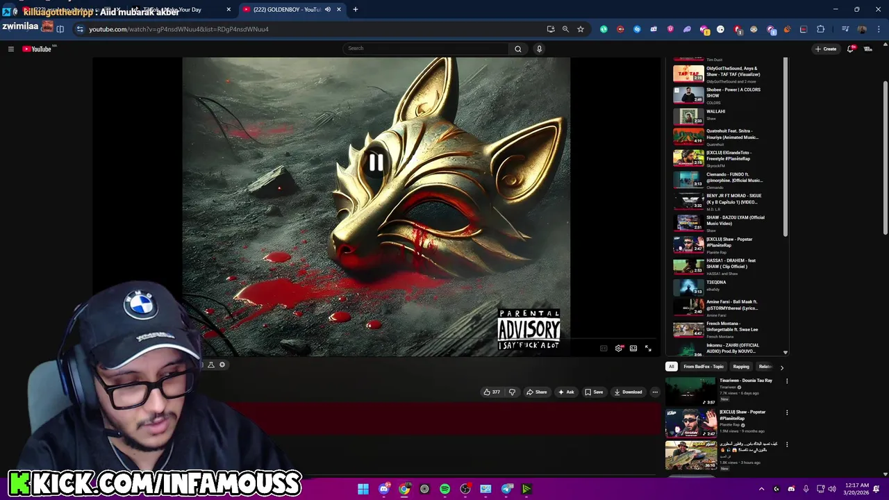Mute the tab via the speaker icon
The width and height of the screenshot is (889, 500).
pos(328,9)
